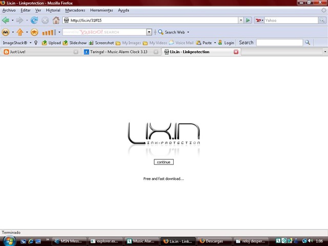The height and width of the screenshot is (246, 328).
Task: Open the Marcadores menu
Action: (x=75, y=10)
